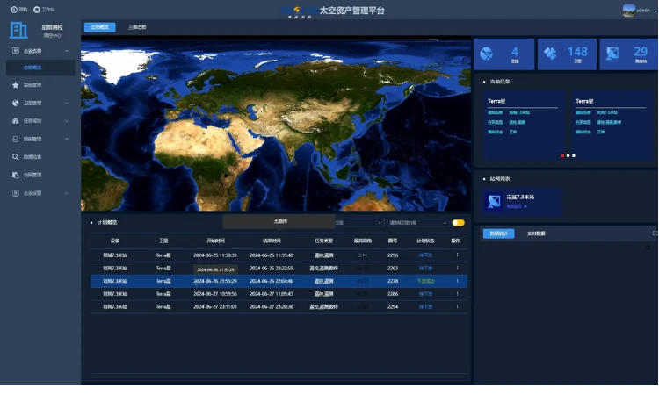Click the satellite icon on the 148 card
The image size is (659, 395).
point(550,54)
